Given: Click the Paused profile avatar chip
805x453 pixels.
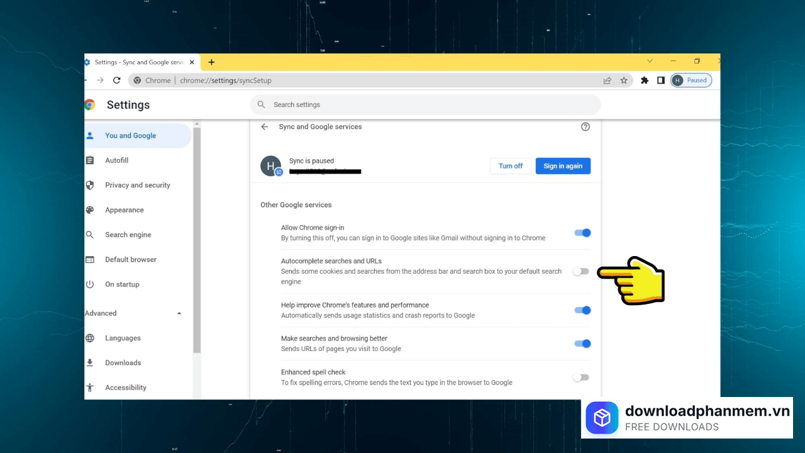Looking at the screenshot, I should pos(691,81).
